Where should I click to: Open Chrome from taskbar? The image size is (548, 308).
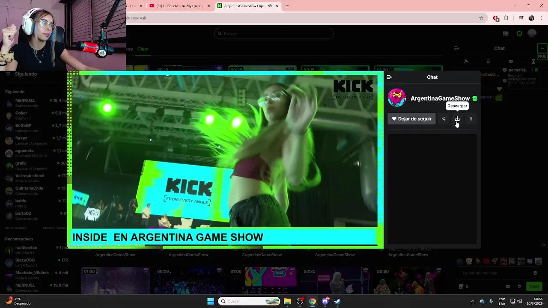pos(313,301)
